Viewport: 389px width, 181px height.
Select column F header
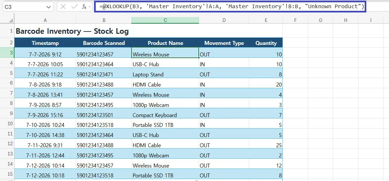tap(295, 20)
